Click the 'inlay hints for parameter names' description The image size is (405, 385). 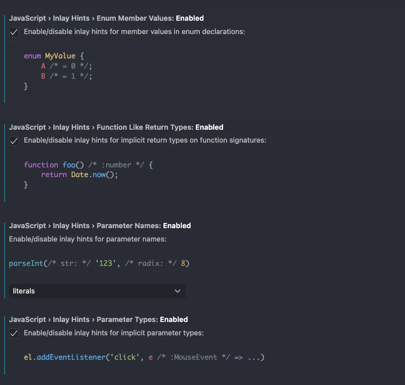click(88, 239)
